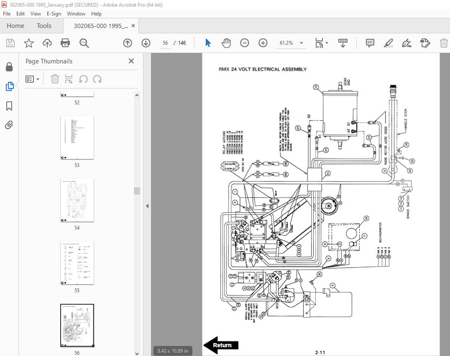Image resolution: width=450 pixels, height=356 pixels.
Task: Zoom out with minus button
Action: [x=245, y=43]
